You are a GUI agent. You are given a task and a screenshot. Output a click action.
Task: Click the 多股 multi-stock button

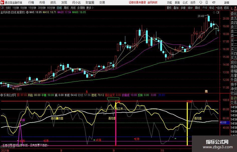click(183, 8)
